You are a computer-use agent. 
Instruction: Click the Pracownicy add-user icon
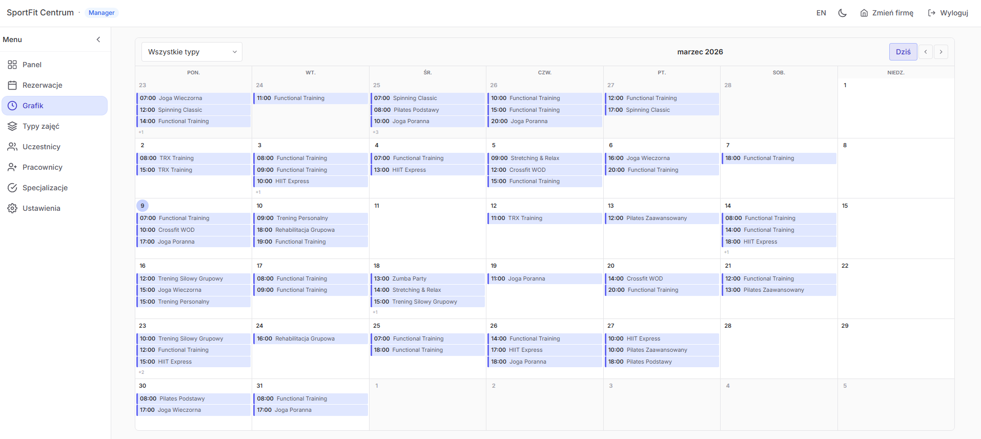[x=12, y=167]
